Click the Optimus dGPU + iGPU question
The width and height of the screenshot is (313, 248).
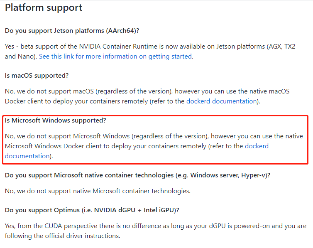click(x=92, y=210)
